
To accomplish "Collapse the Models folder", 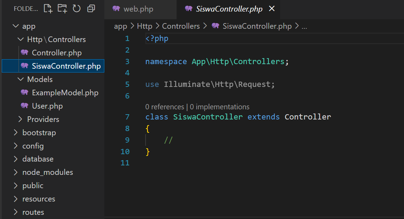I will (x=40, y=80).
